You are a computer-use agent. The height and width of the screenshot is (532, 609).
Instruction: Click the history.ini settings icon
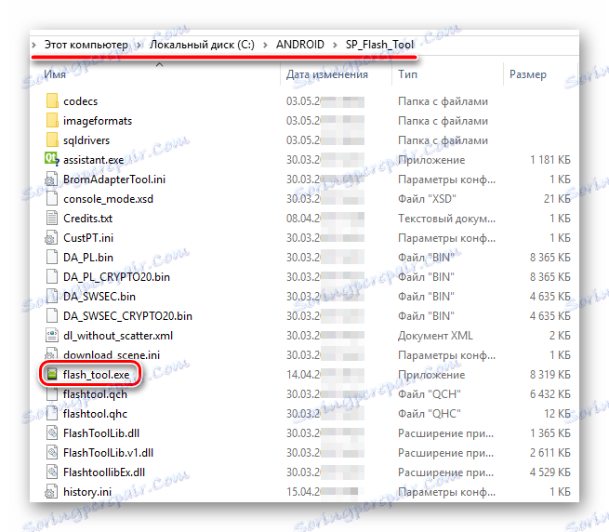pyautogui.click(x=51, y=491)
